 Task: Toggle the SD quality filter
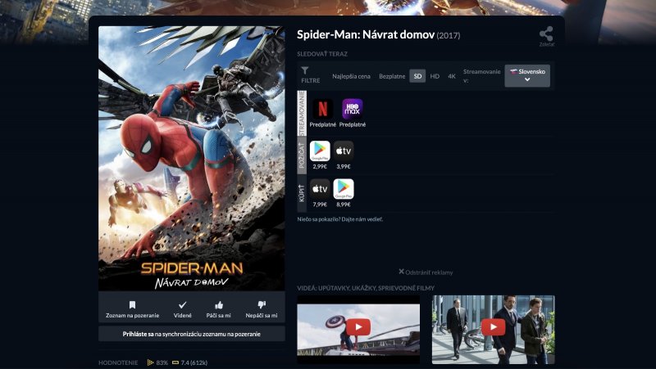pos(417,76)
